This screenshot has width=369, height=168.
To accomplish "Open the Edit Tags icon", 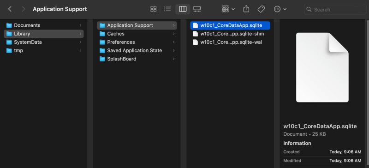I will (261, 9).
